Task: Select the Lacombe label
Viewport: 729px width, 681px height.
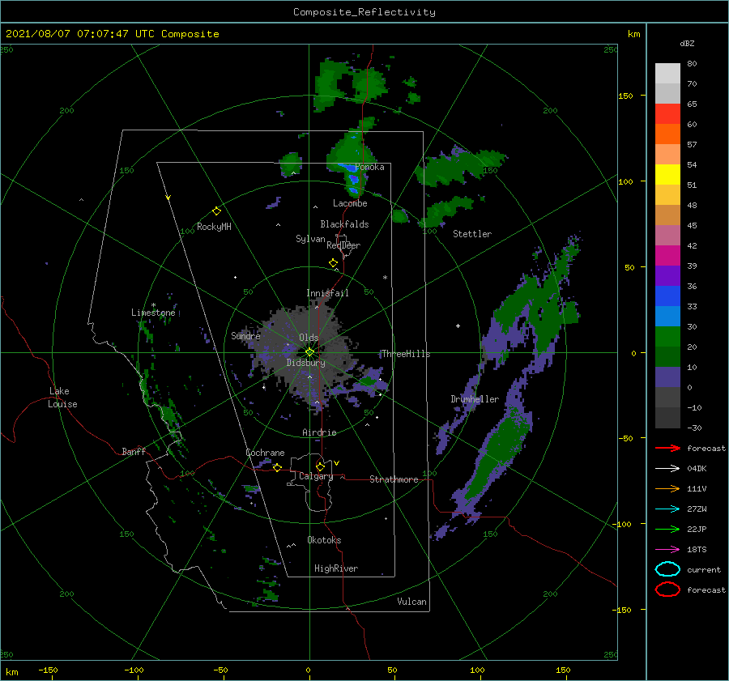Action: [x=350, y=203]
